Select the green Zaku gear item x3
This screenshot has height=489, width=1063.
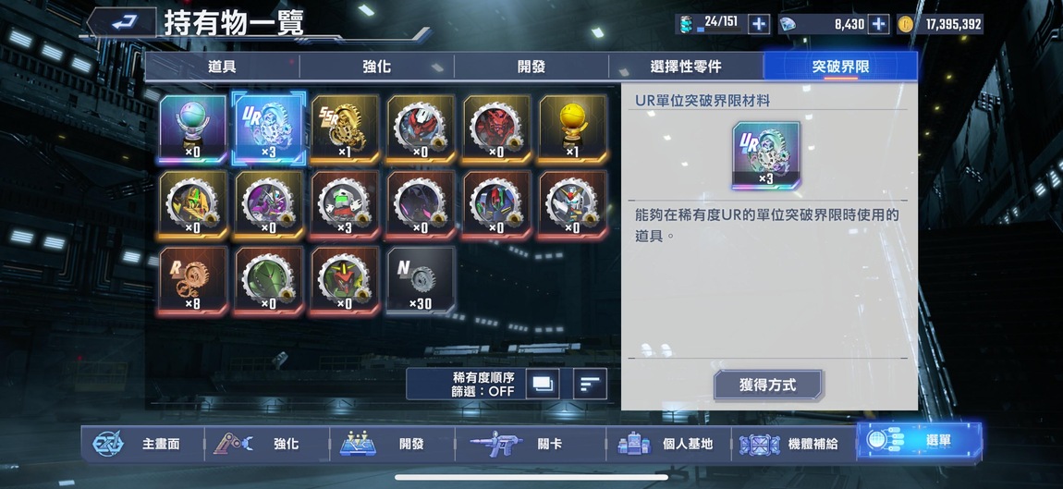coord(345,205)
